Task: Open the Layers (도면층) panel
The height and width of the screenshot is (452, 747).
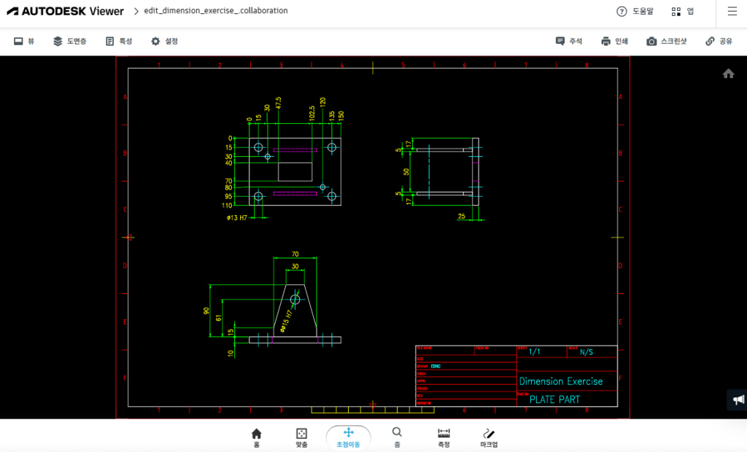Action: 69,42
